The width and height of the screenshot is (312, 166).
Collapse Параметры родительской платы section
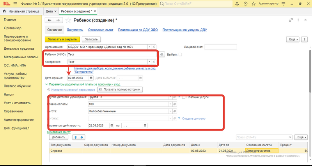(x=47, y=84)
